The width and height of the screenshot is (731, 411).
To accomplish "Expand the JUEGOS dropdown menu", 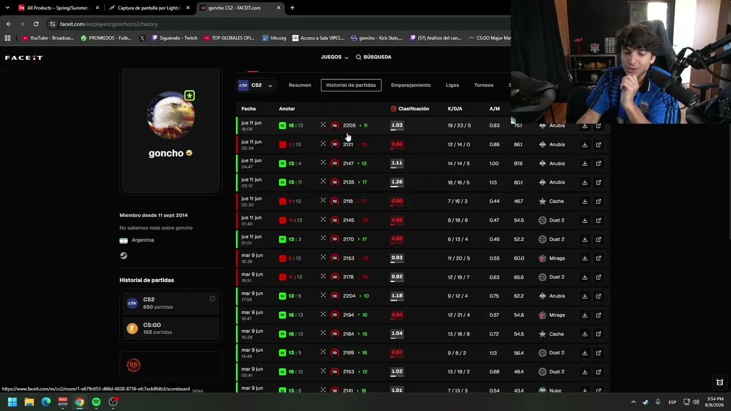I will point(335,57).
